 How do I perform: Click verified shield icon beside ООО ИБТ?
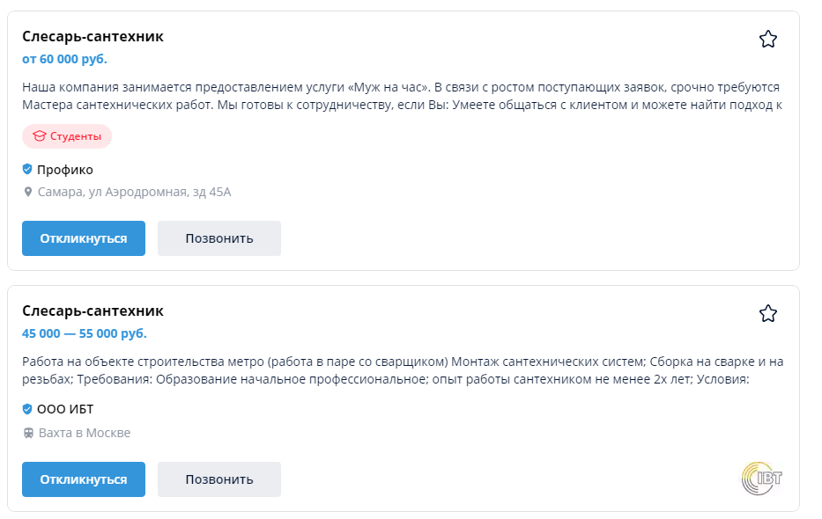(x=27, y=409)
